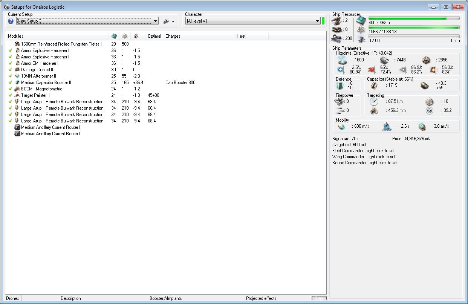Image resolution: width=468 pixels, height=304 pixels.
Task: Open the Character dropdown showing All level V
Action: [x=253, y=21]
